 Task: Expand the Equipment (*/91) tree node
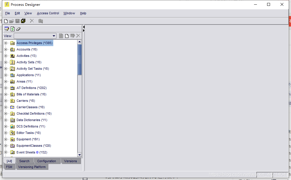coord(6,139)
